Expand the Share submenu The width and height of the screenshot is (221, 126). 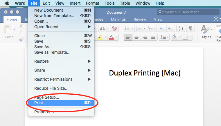pyautogui.click(x=61, y=70)
